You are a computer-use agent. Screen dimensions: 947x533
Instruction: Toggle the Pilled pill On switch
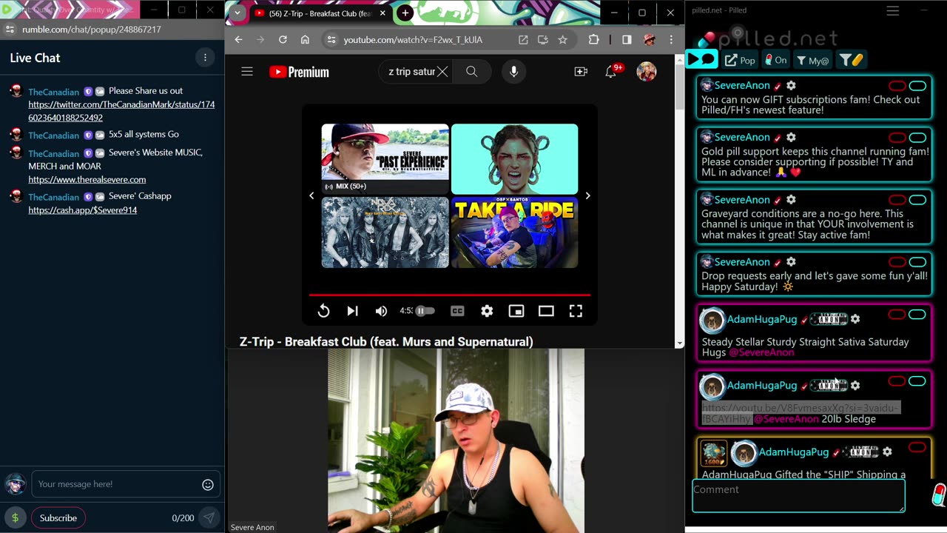click(776, 60)
